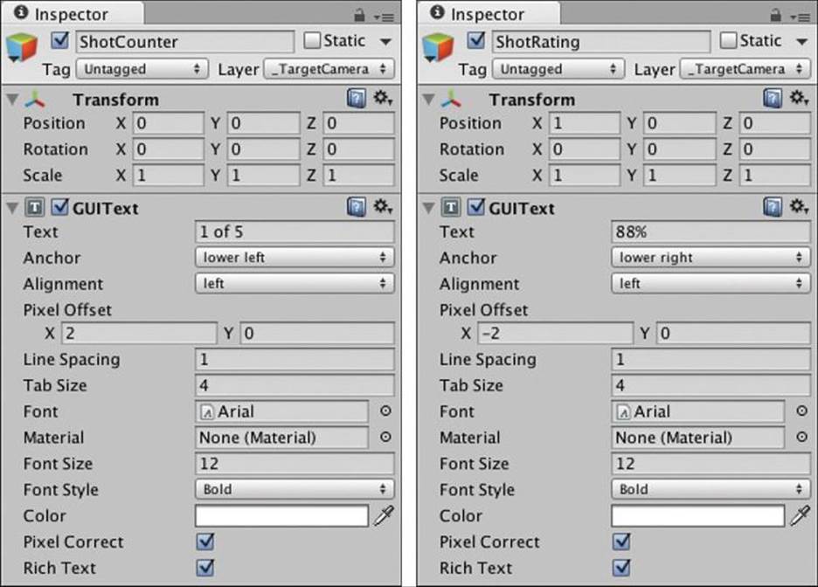Viewport: 818px width, 587px height.
Task: Click the Text field containing 1 of 5
Action: 295,231
